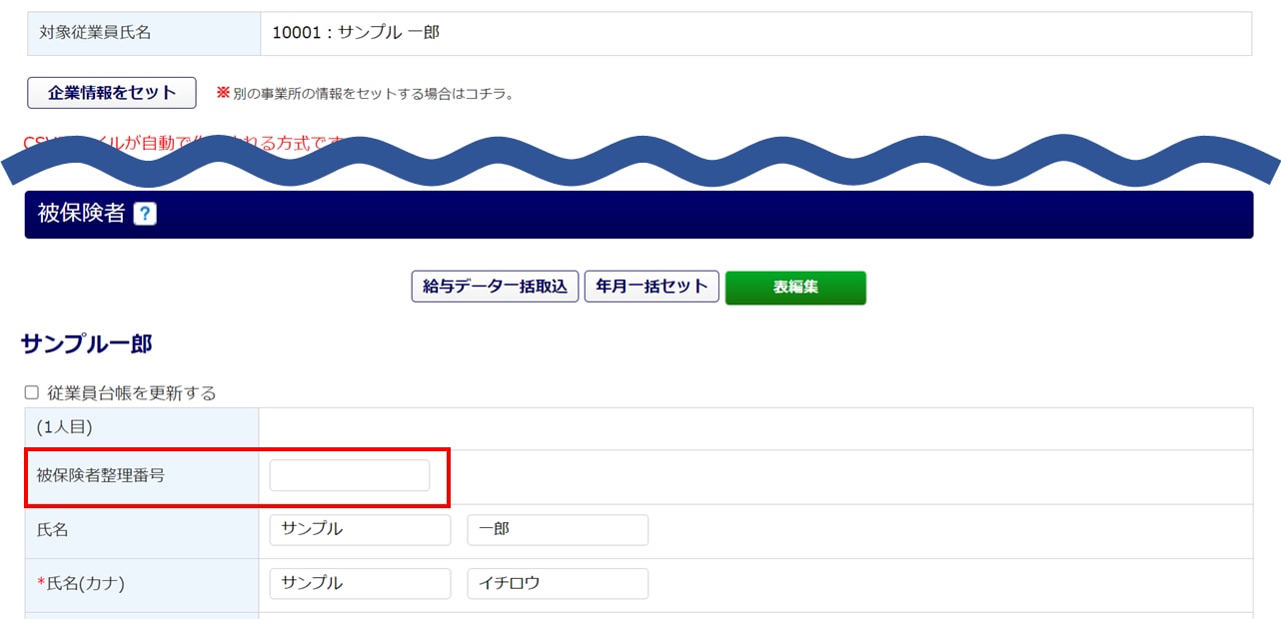Image resolution: width=1281 pixels, height=619 pixels.
Task: Click the サンプル一郎 employee heading
Action: (86, 344)
